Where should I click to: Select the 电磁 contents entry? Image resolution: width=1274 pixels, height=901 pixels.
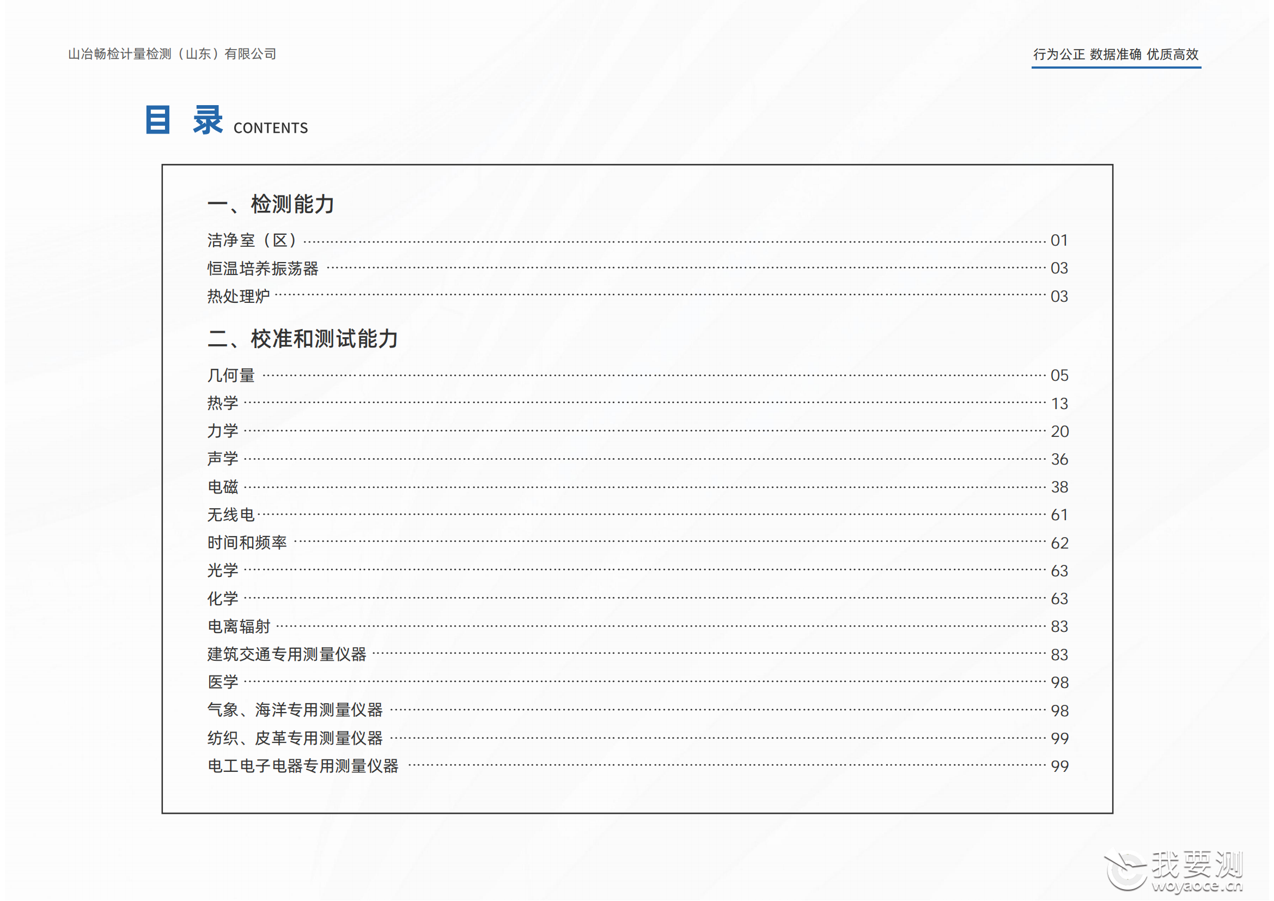pyautogui.click(x=638, y=487)
